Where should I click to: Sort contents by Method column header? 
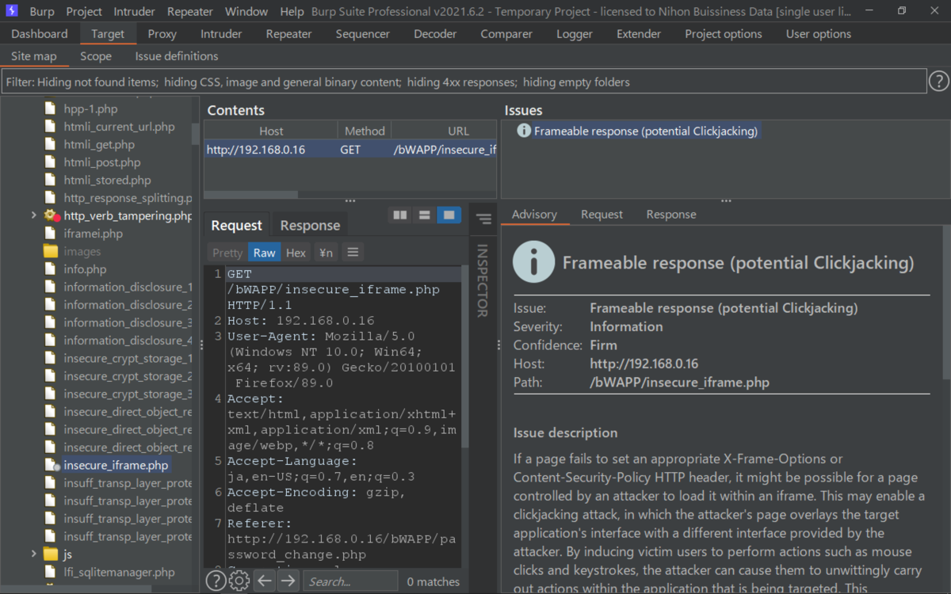[x=365, y=131]
